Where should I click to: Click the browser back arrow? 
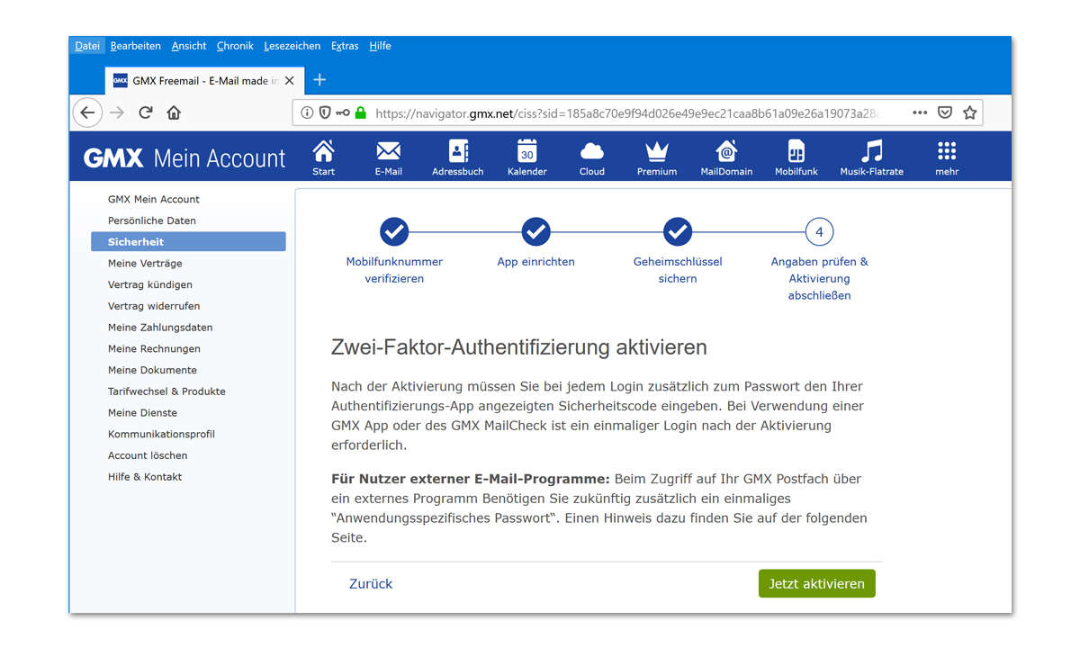87,112
